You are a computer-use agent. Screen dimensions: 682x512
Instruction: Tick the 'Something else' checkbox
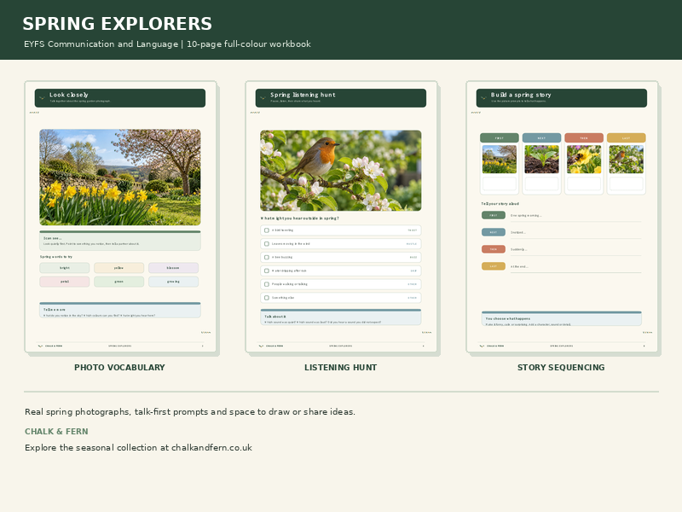coord(267,298)
